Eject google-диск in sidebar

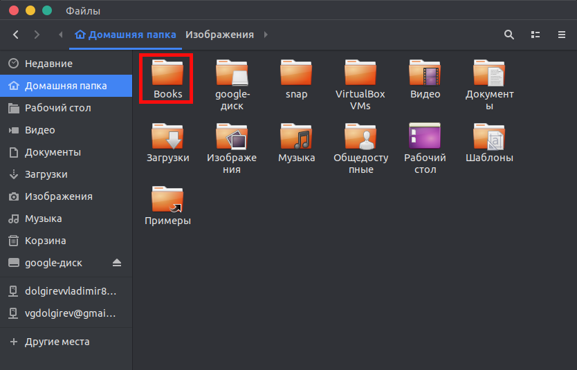pyautogui.click(x=117, y=263)
